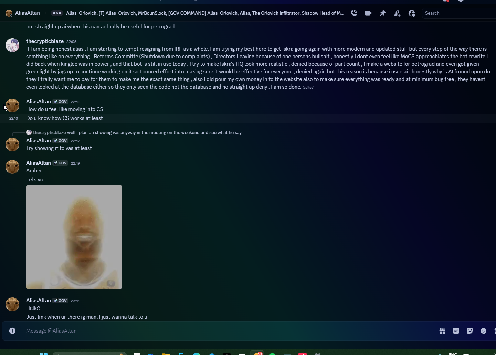Image resolution: width=496 pixels, height=355 pixels.
Task: Click AliasAltan username at 22:10
Action: 39,102
